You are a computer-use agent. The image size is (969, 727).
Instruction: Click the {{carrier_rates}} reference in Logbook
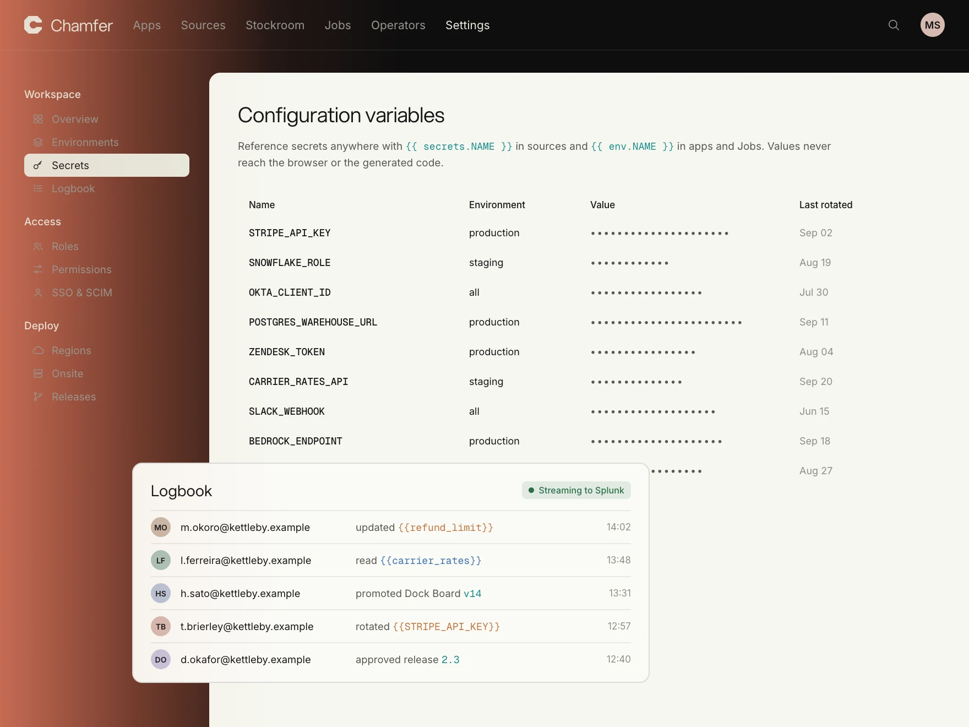click(x=431, y=561)
